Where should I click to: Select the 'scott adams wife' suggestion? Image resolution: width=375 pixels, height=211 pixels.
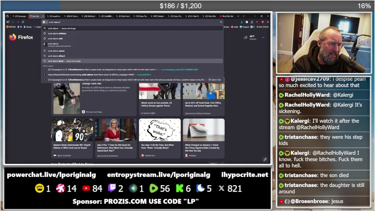coord(133,38)
